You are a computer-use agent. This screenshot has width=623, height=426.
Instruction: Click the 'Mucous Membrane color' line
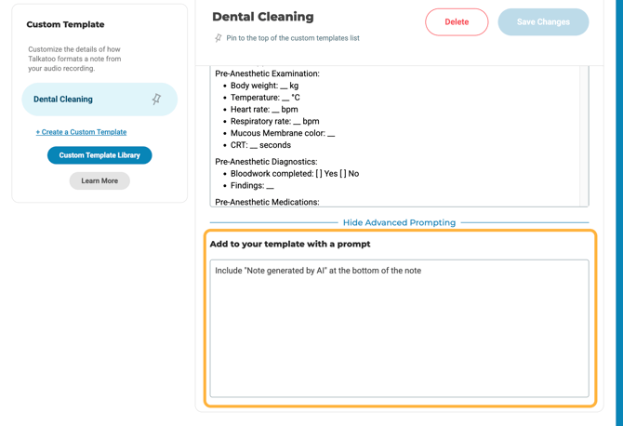(x=282, y=133)
